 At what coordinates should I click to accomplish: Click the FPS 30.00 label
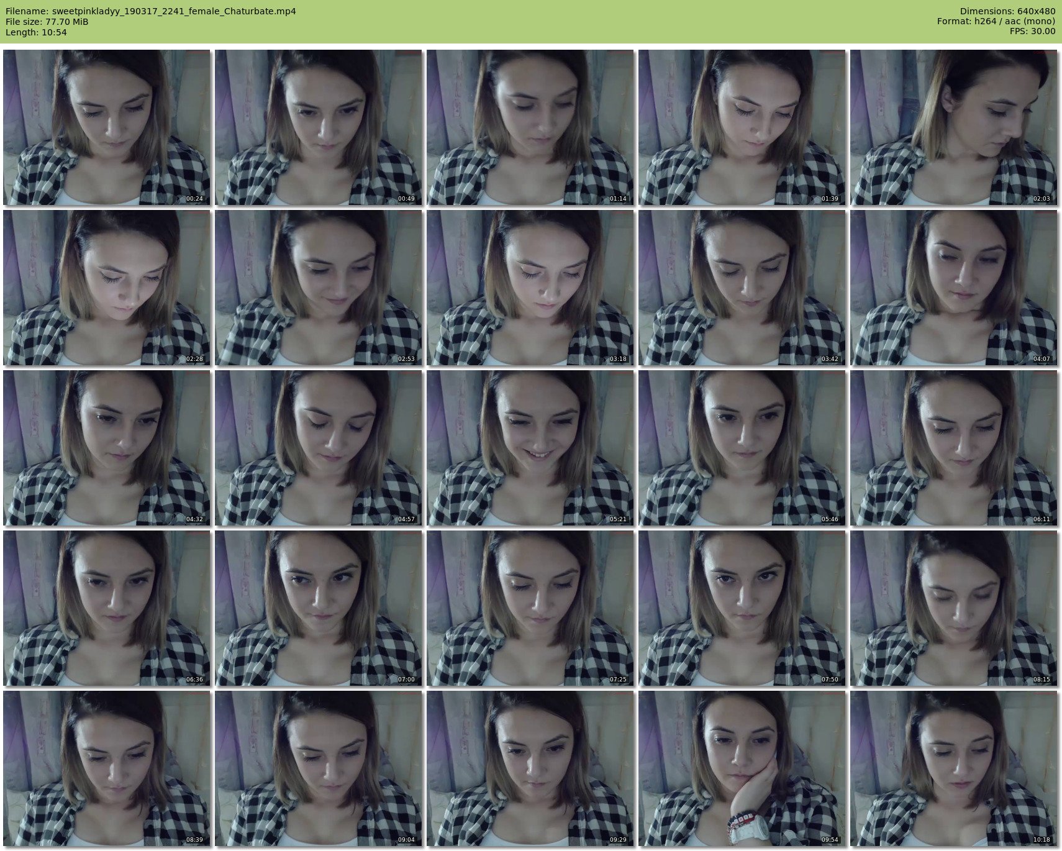pyautogui.click(x=1032, y=32)
